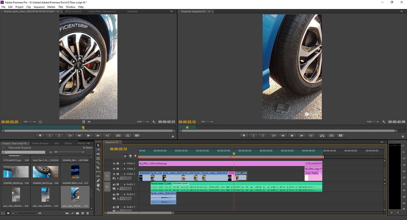Select the Rolling Edit tool

98,158
